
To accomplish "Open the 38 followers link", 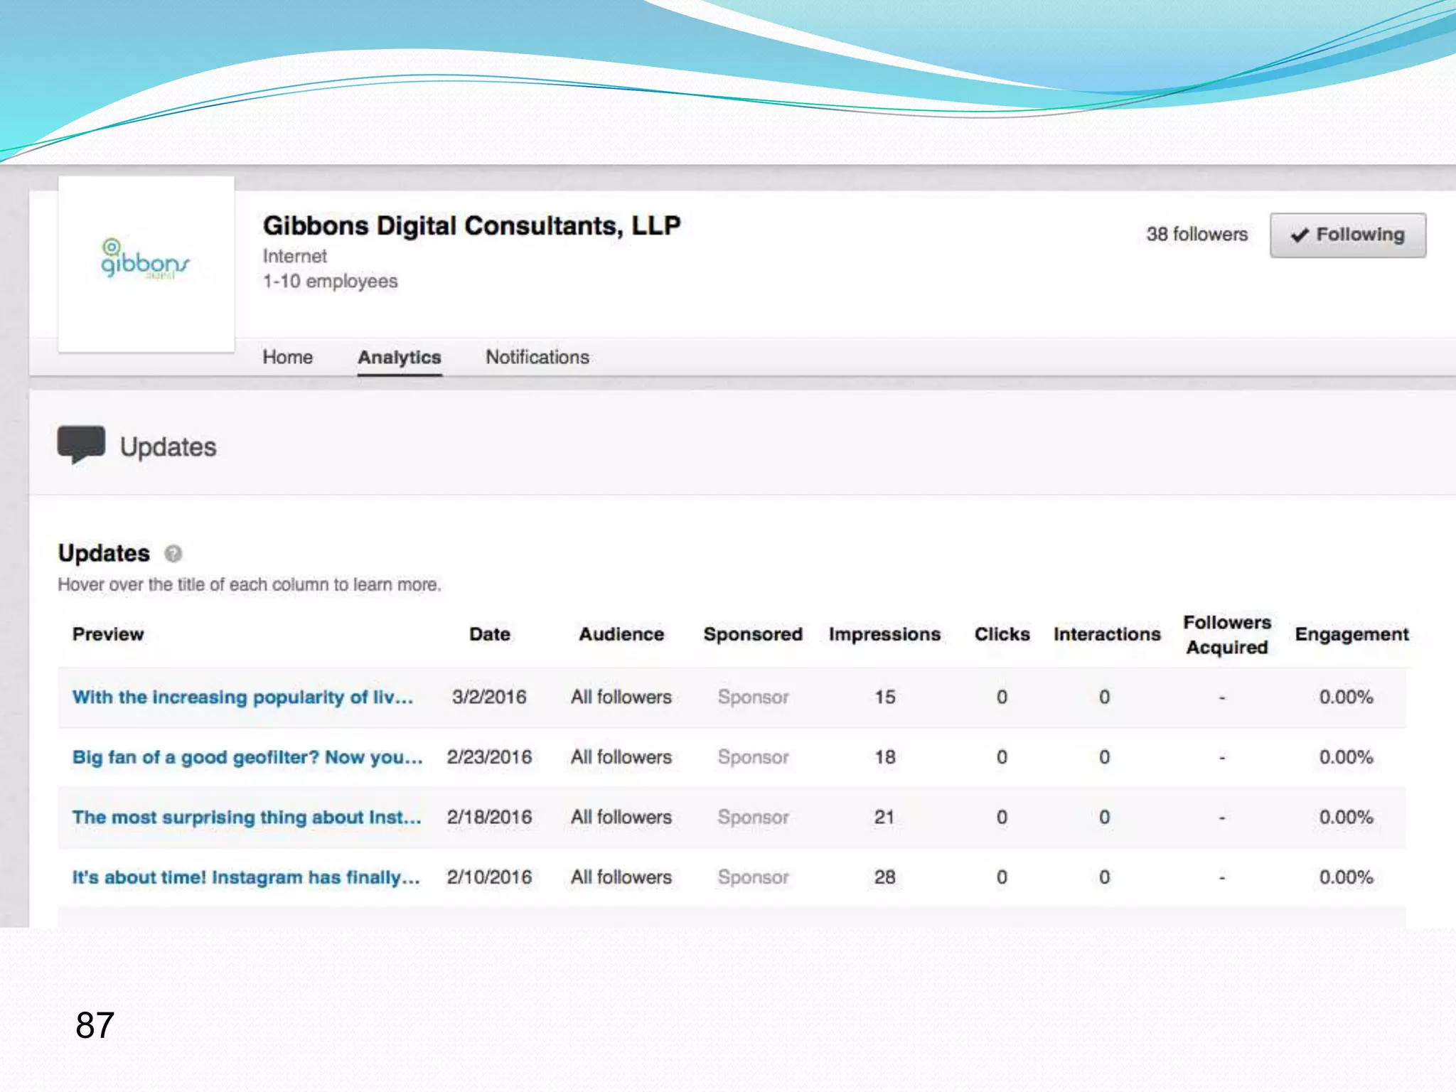I will [x=1197, y=235].
